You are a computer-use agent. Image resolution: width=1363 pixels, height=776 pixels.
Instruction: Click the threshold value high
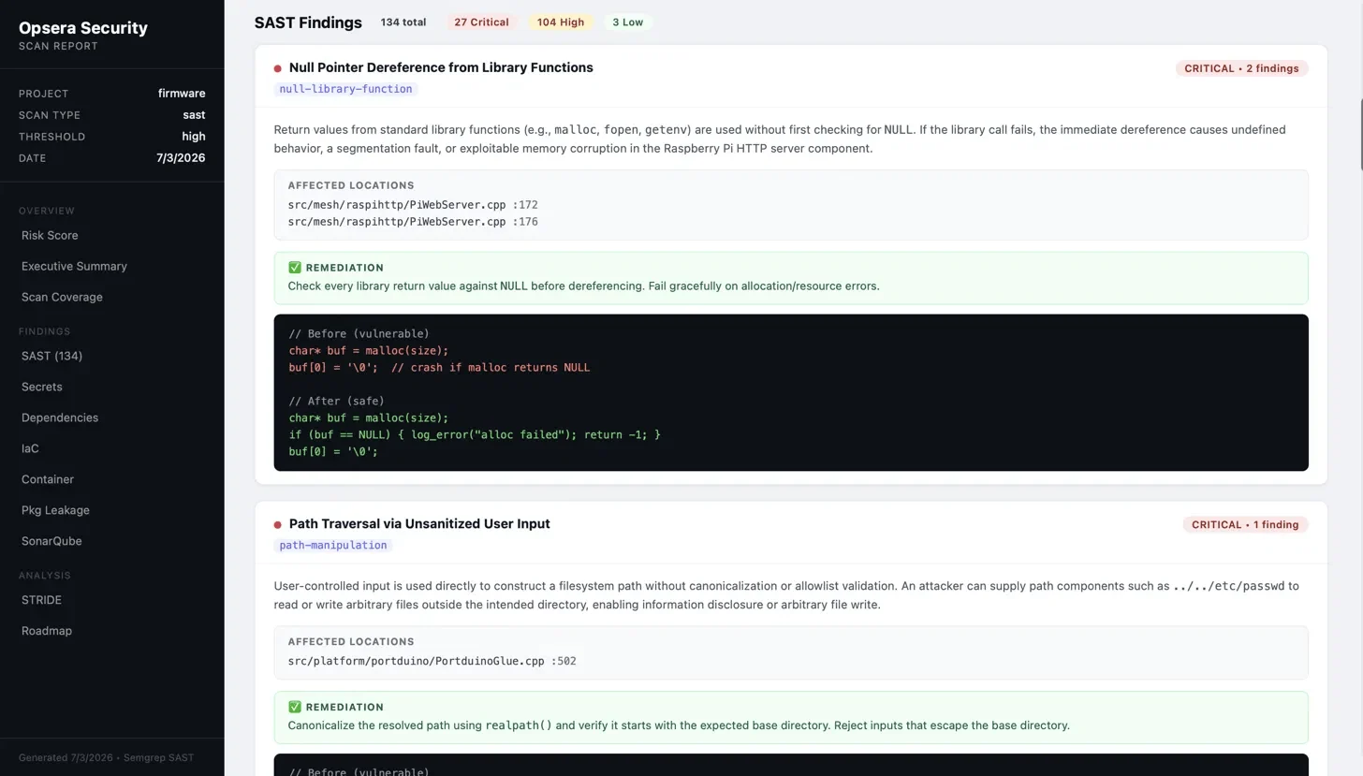(x=194, y=137)
